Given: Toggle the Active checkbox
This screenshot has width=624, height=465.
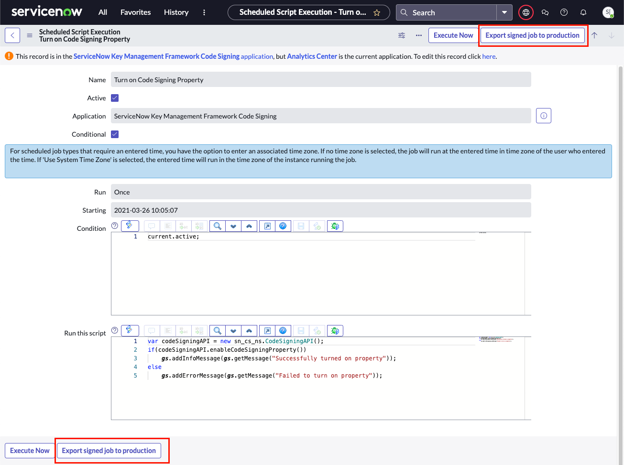Looking at the screenshot, I should (115, 98).
